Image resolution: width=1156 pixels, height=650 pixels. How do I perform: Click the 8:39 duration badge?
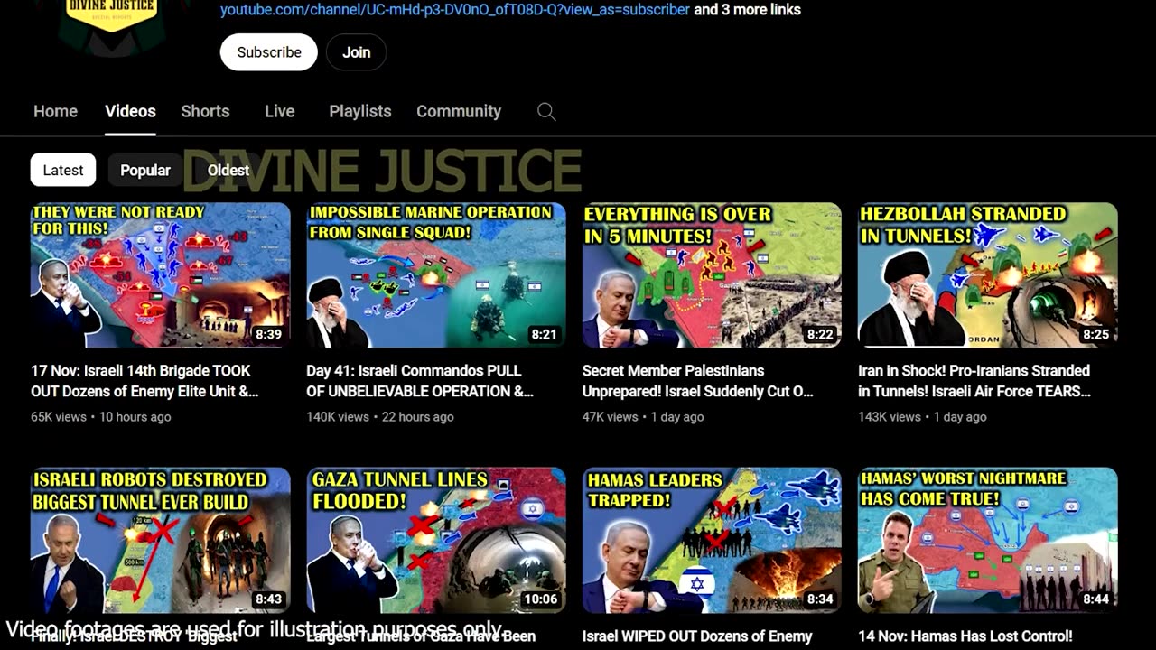pos(268,334)
